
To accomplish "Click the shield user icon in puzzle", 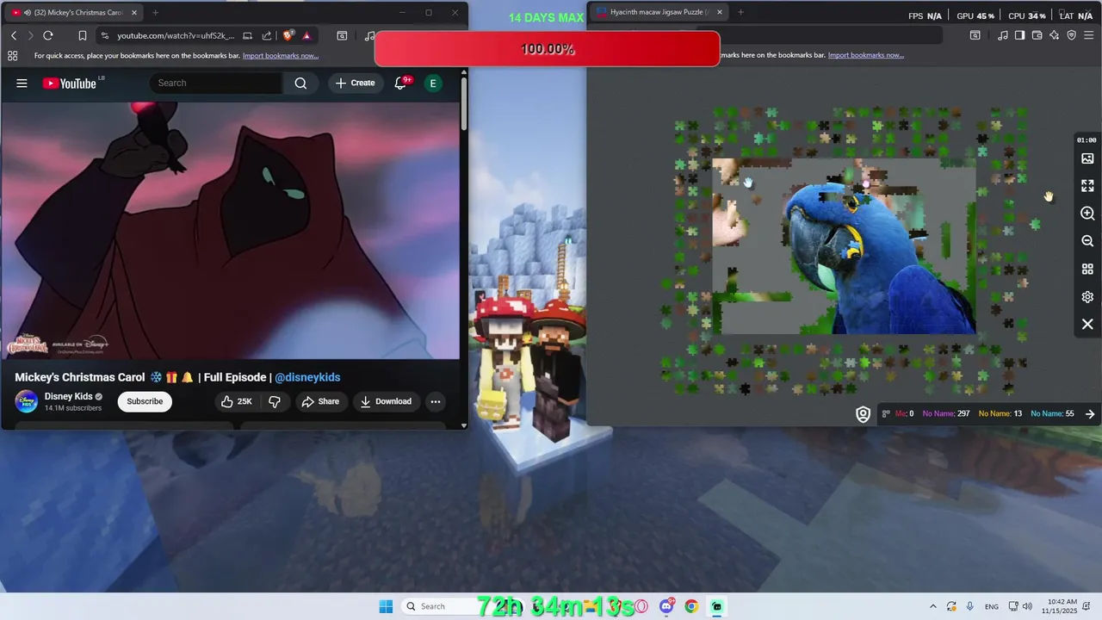I will (x=863, y=414).
